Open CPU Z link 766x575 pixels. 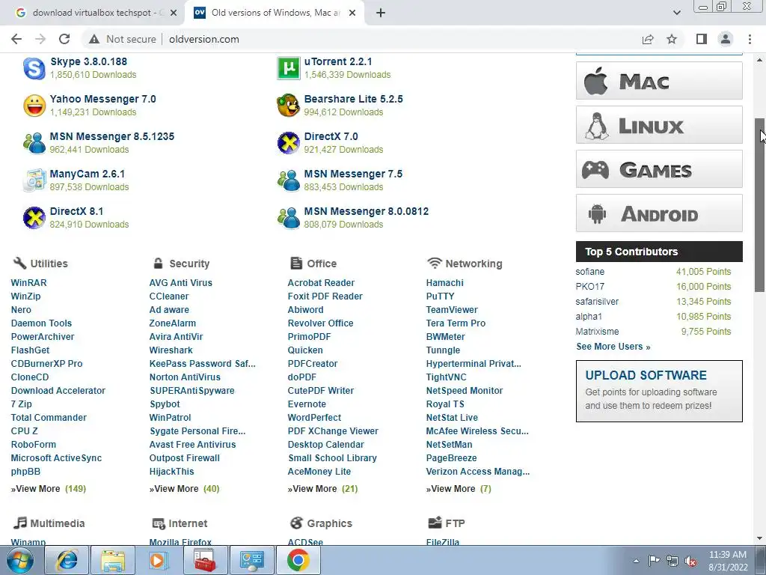click(25, 431)
